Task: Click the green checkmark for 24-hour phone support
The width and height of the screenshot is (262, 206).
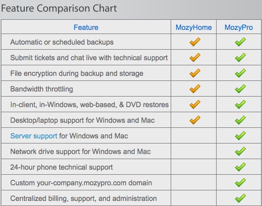Action: [240, 167]
